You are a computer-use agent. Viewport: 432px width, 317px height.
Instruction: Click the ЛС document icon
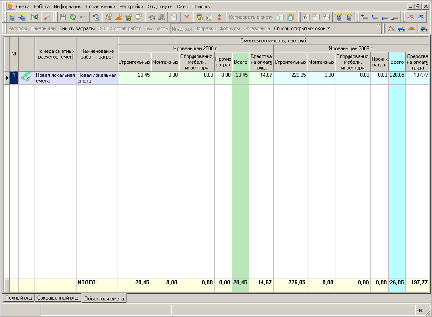[306, 17]
